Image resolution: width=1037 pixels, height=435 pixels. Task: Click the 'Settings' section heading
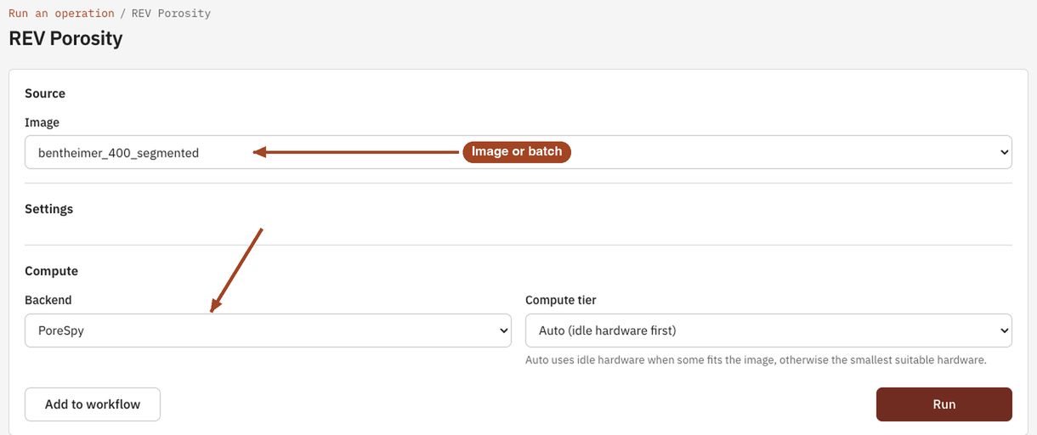click(49, 209)
